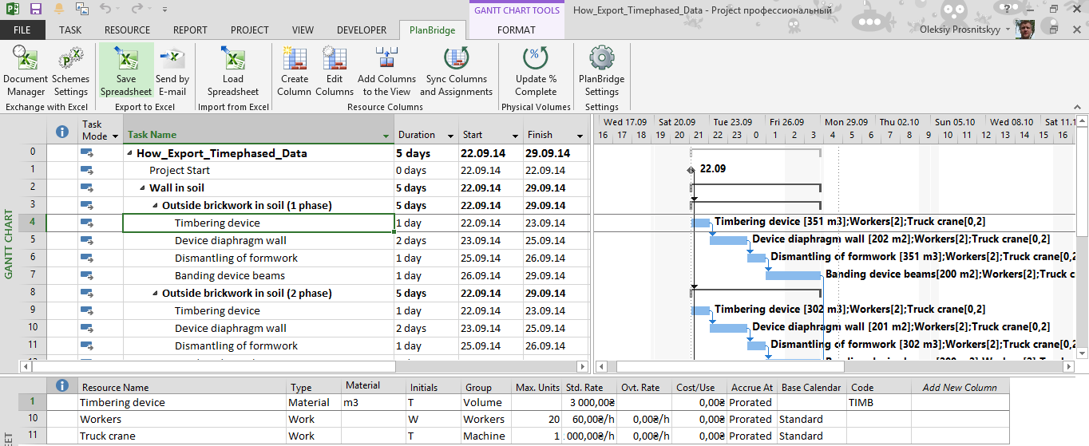Open Start column dropdown
This screenshot has width=1089, height=446.
(x=514, y=136)
